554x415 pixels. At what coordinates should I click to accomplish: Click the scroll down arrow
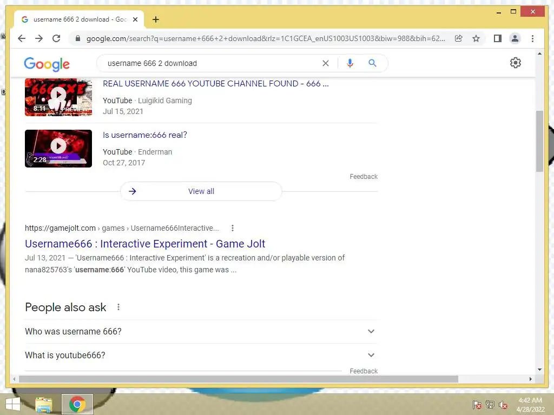click(539, 370)
